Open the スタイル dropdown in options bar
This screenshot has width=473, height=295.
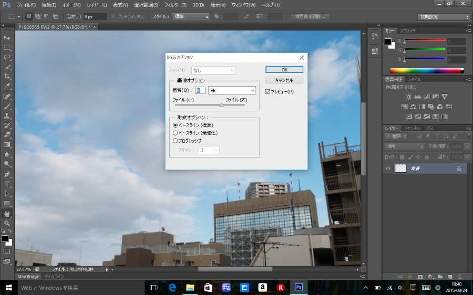[x=191, y=16]
